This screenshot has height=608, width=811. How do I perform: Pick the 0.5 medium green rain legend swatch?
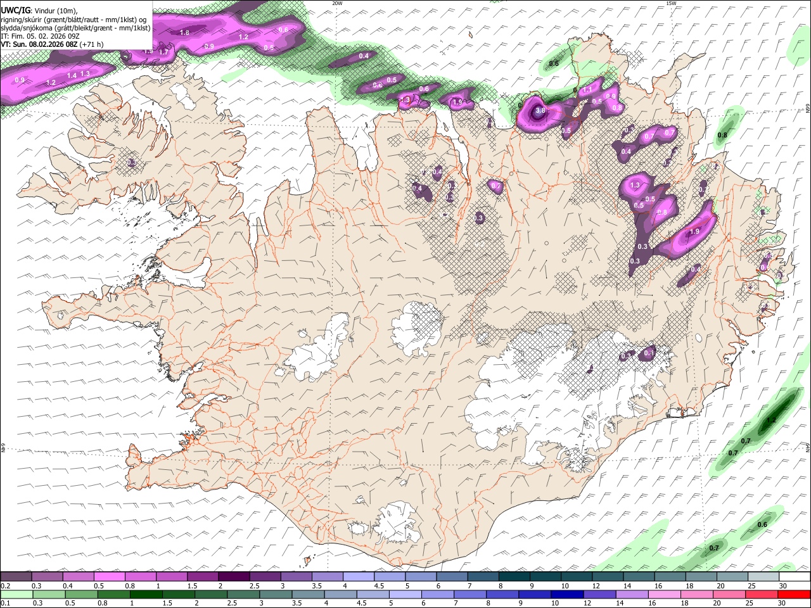click(x=81, y=594)
